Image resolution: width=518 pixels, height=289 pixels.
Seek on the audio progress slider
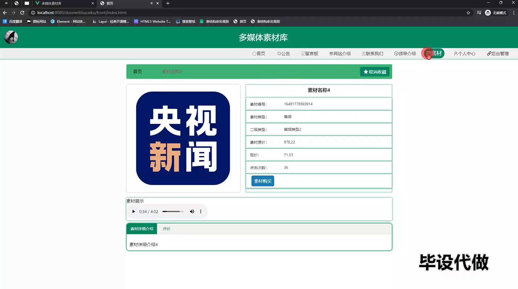pyautogui.click(x=173, y=212)
